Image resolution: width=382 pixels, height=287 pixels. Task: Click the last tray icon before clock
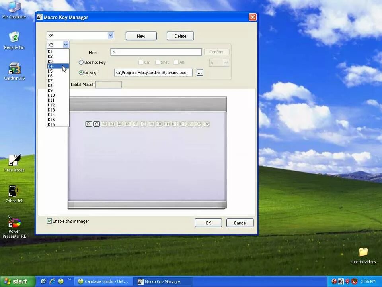pyautogui.click(x=354, y=281)
